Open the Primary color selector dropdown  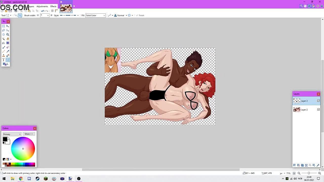point(12,134)
